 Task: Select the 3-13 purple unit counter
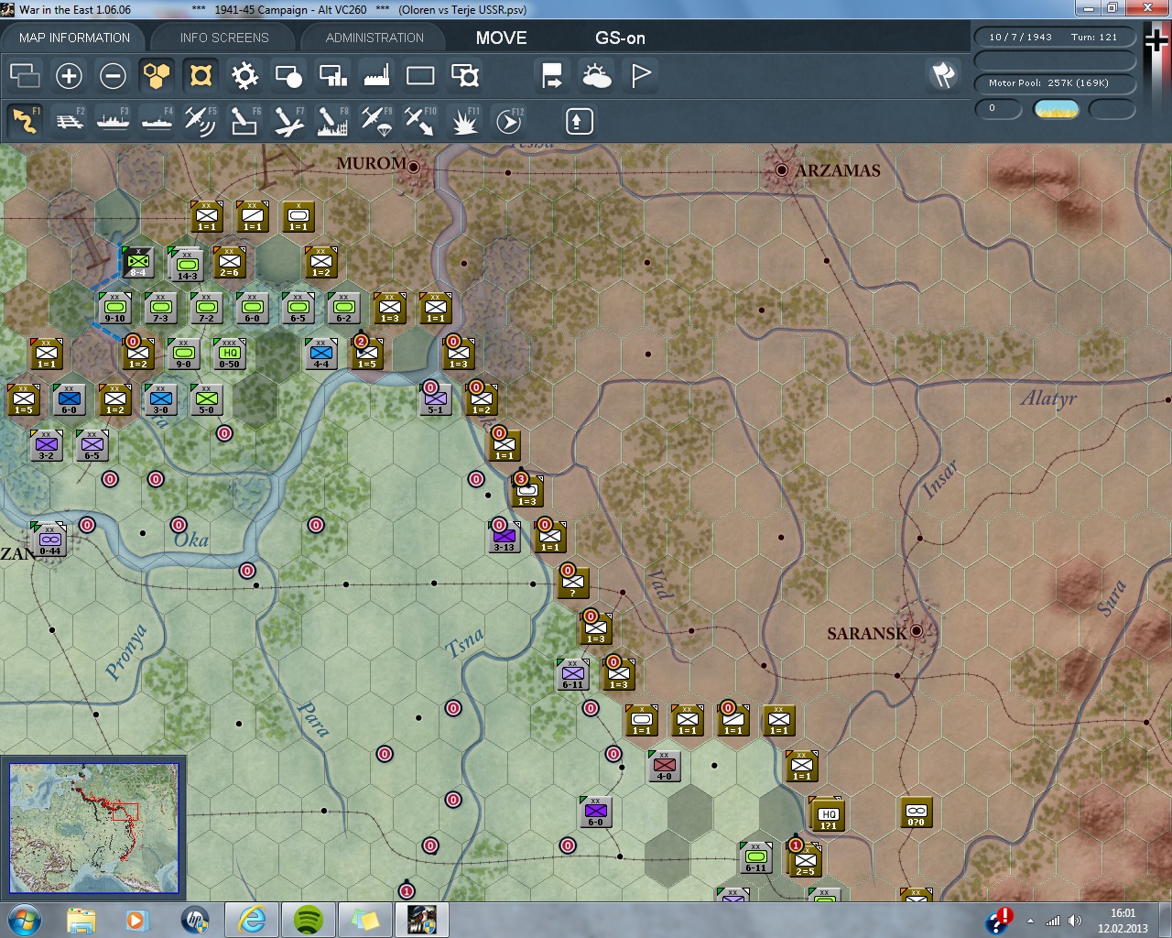[x=504, y=537]
